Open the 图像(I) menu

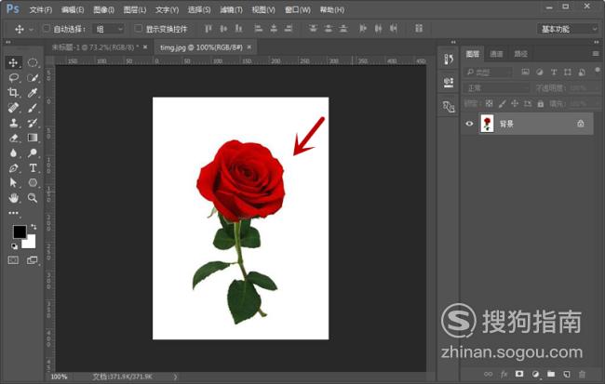(104, 9)
